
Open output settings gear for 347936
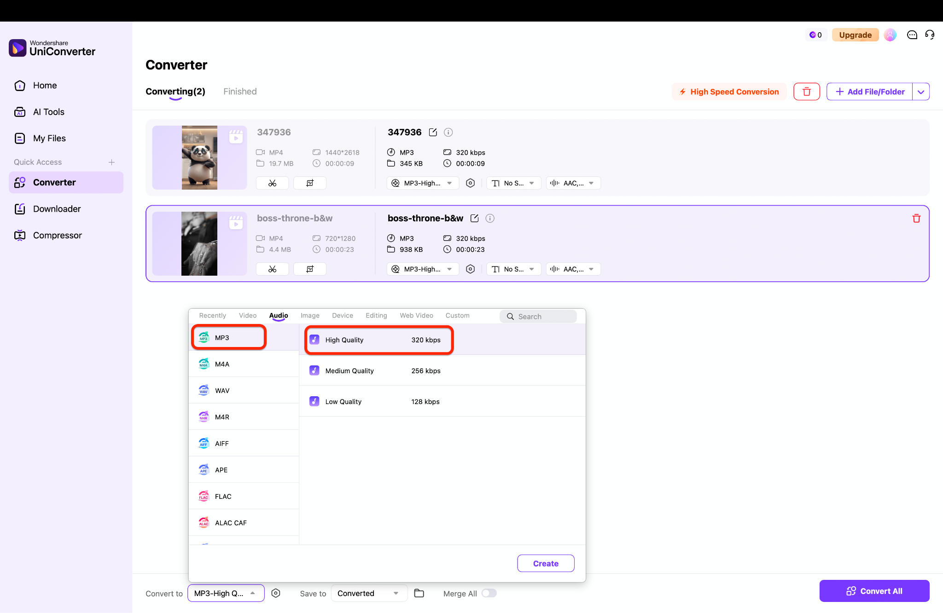[x=470, y=183]
